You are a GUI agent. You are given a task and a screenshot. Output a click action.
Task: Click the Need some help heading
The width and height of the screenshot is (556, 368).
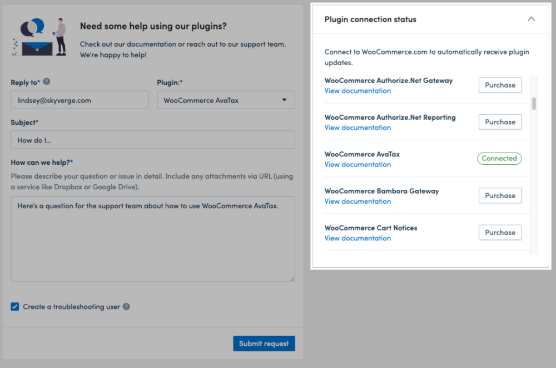(x=153, y=26)
